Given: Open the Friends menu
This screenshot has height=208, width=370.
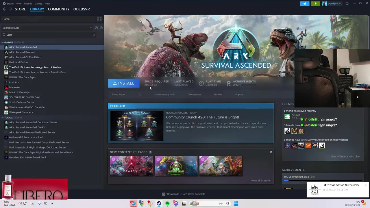Looking at the screenshot, I should 28,3.
